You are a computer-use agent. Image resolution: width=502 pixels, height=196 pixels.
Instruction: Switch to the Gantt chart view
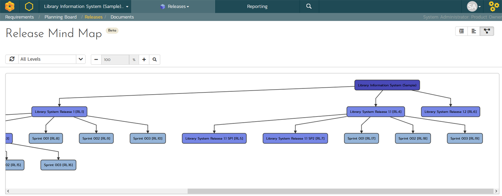(474, 31)
